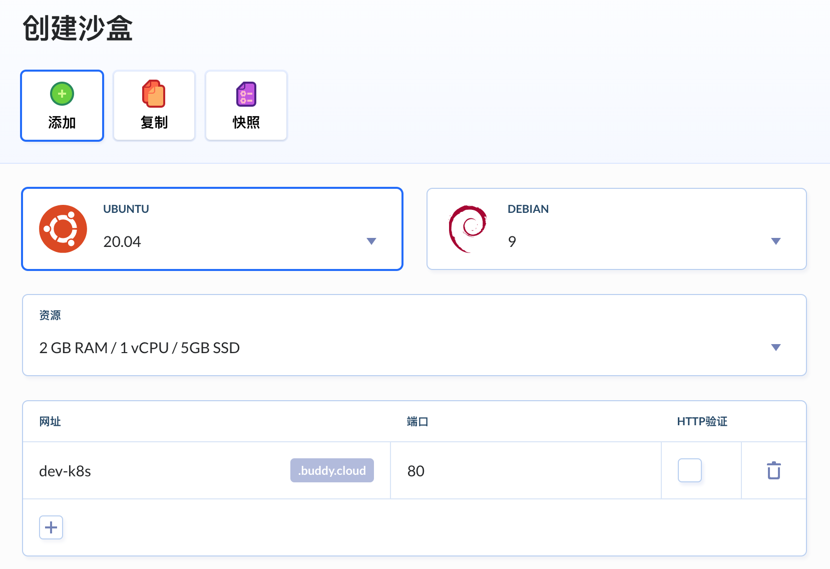Add a new URL row with plus
Image resolution: width=830 pixels, height=569 pixels.
[51, 527]
